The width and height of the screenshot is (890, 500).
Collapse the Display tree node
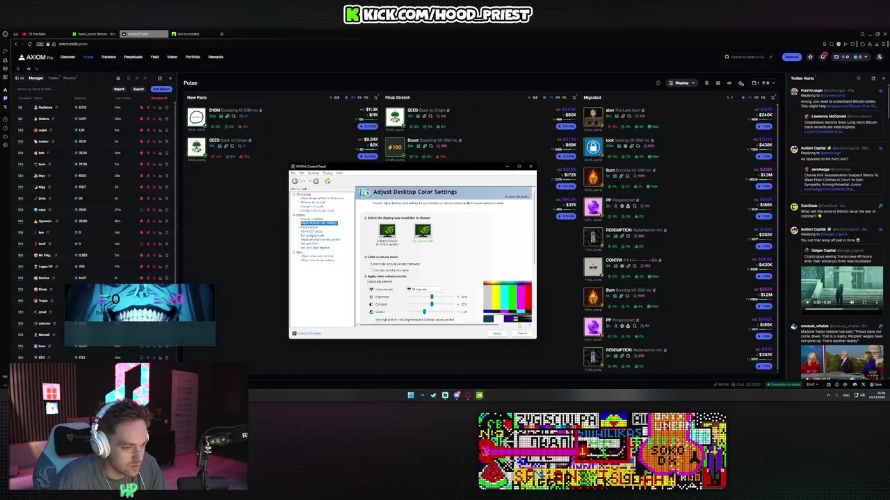pyautogui.click(x=293, y=215)
